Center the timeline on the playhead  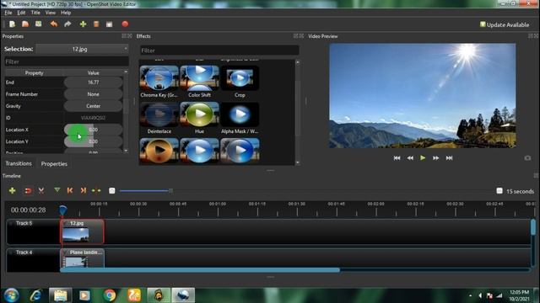pyautogui.click(x=96, y=190)
